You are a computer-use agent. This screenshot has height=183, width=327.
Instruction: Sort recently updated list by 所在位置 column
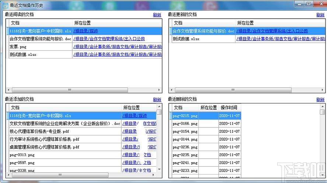(280, 23)
